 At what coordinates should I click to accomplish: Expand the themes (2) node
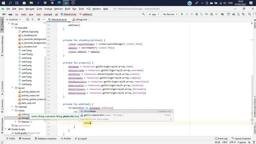(x=16, y=122)
